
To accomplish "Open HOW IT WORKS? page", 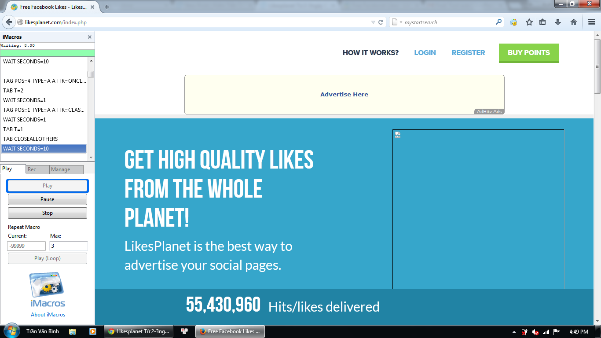I will (x=370, y=53).
